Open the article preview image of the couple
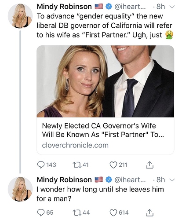The height and width of the screenshot is (220, 182). (106, 81)
